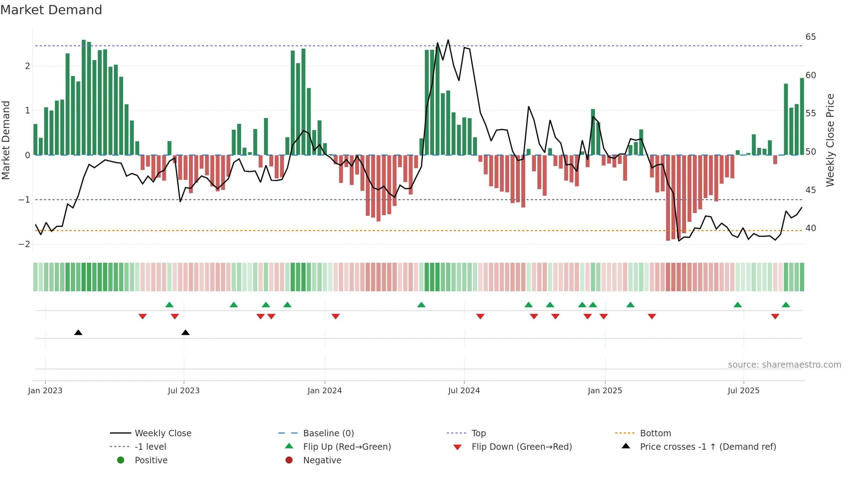The height and width of the screenshot is (480, 854).
Task: Click the source: sharemaestro.com text
Action: pos(785,365)
